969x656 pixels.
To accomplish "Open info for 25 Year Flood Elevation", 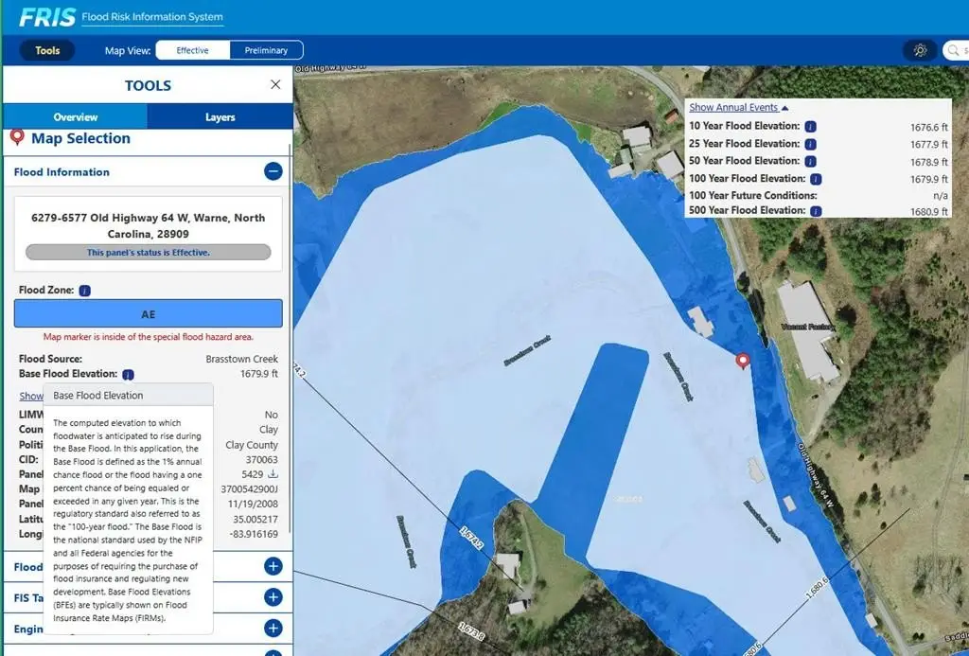I will [811, 144].
